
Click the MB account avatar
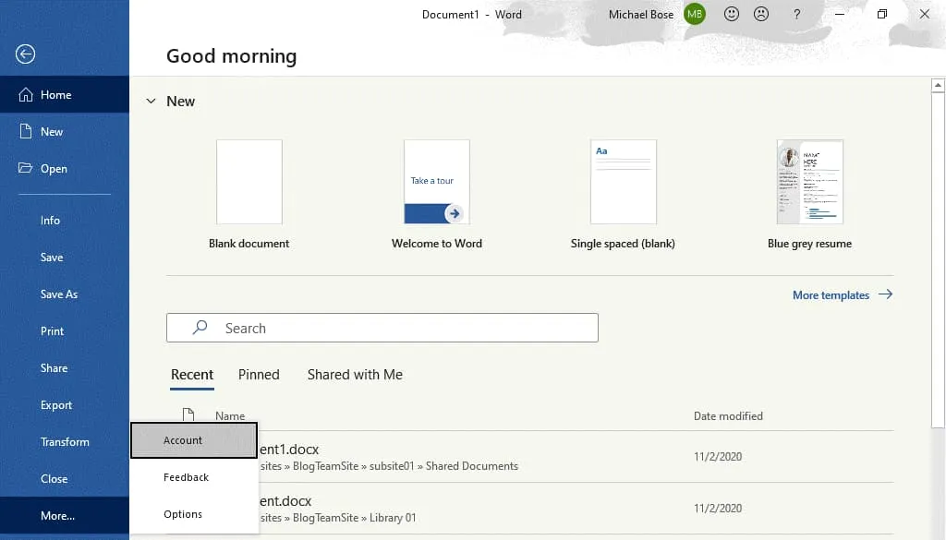(x=695, y=14)
